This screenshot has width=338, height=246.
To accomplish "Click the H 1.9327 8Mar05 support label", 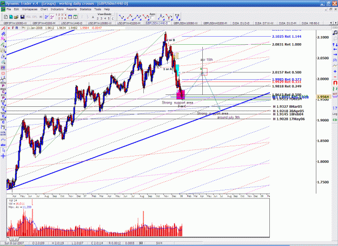I will [x=287, y=106].
